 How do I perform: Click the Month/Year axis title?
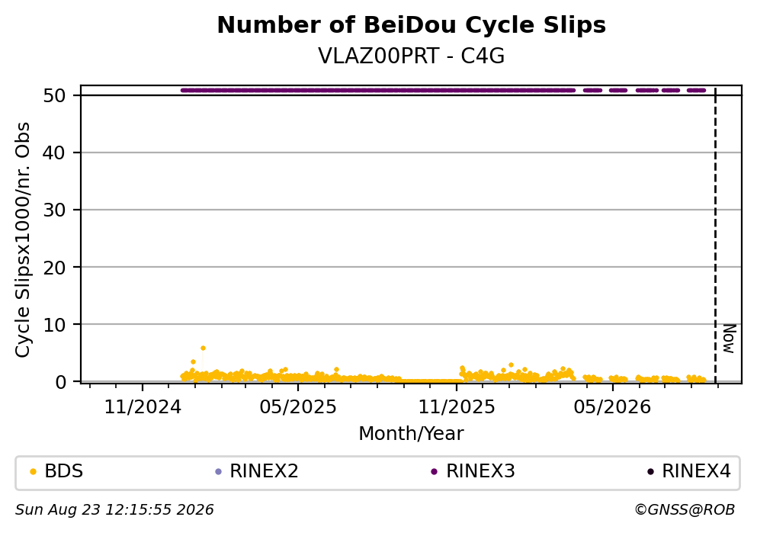pyautogui.click(x=412, y=434)
